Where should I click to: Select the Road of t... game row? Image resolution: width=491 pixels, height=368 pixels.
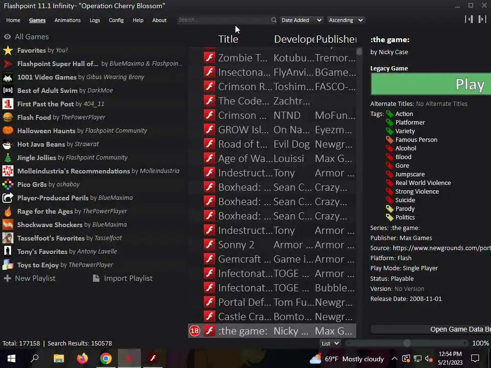click(x=272, y=144)
